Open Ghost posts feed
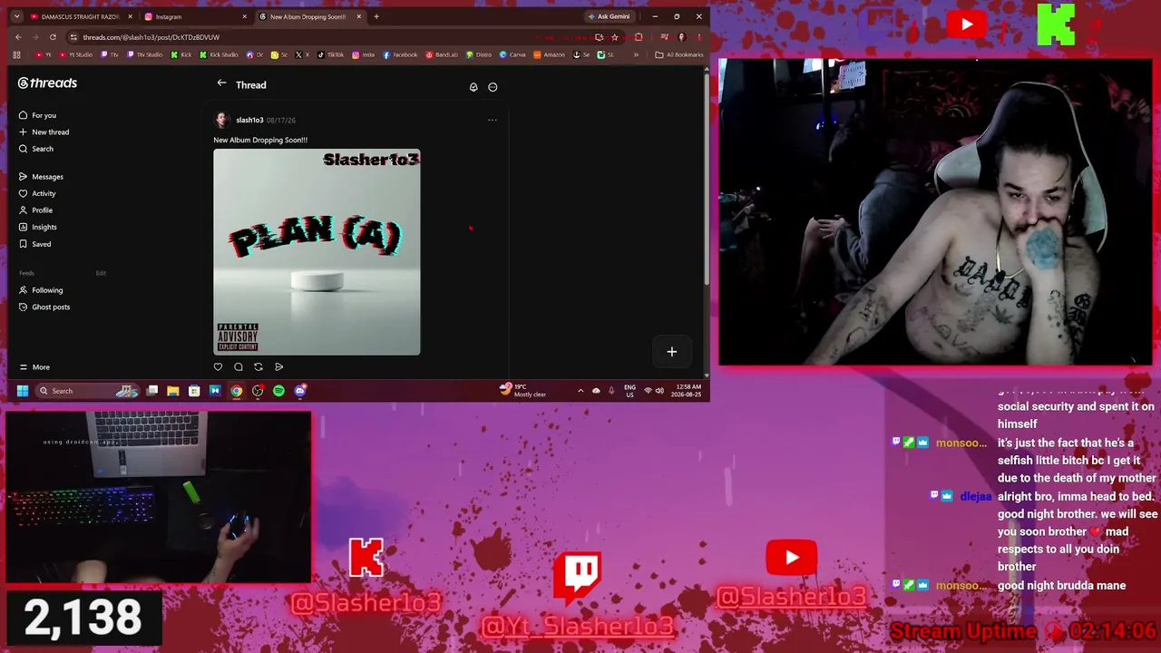Viewport: 1161px width, 653px height. coord(44,307)
